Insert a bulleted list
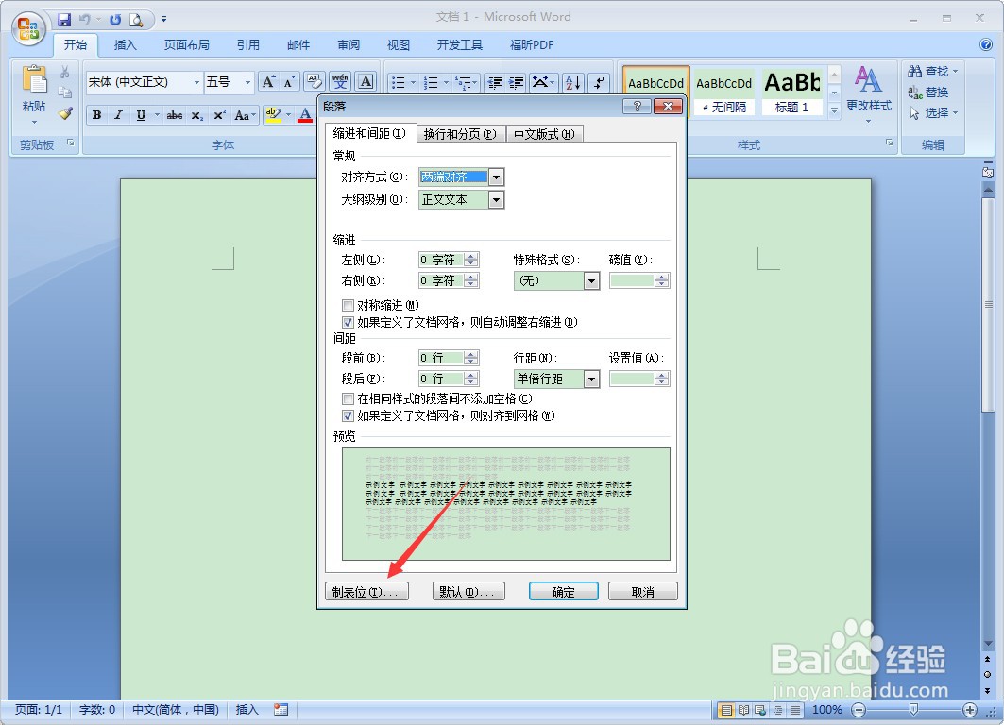The width and height of the screenshot is (1004, 725). coord(399,82)
